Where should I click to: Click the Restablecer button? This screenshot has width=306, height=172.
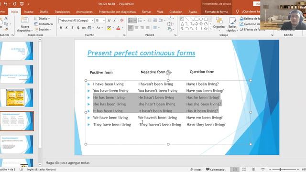pyautogui.click(x=44, y=24)
